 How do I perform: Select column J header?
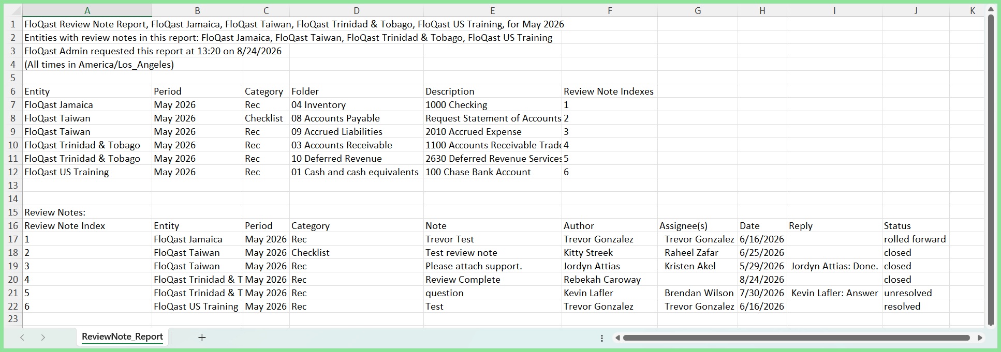916,10
